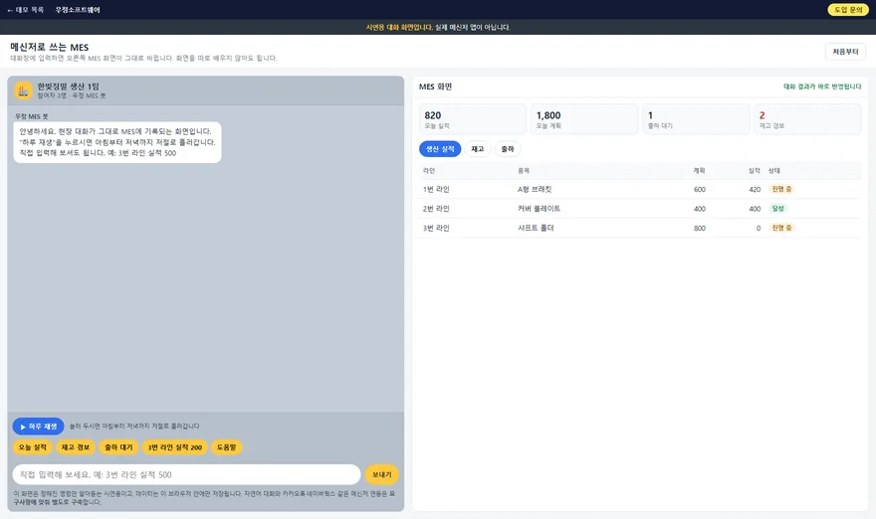876x519 pixels.
Task: Click the 2 재고 경보 stat card
Action: click(808, 119)
